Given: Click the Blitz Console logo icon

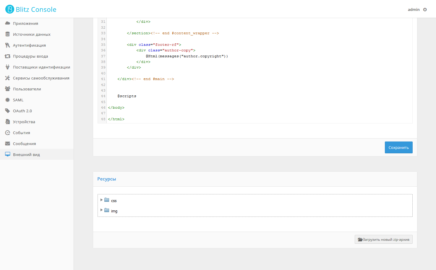Looking at the screenshot, I should (10, 9).
